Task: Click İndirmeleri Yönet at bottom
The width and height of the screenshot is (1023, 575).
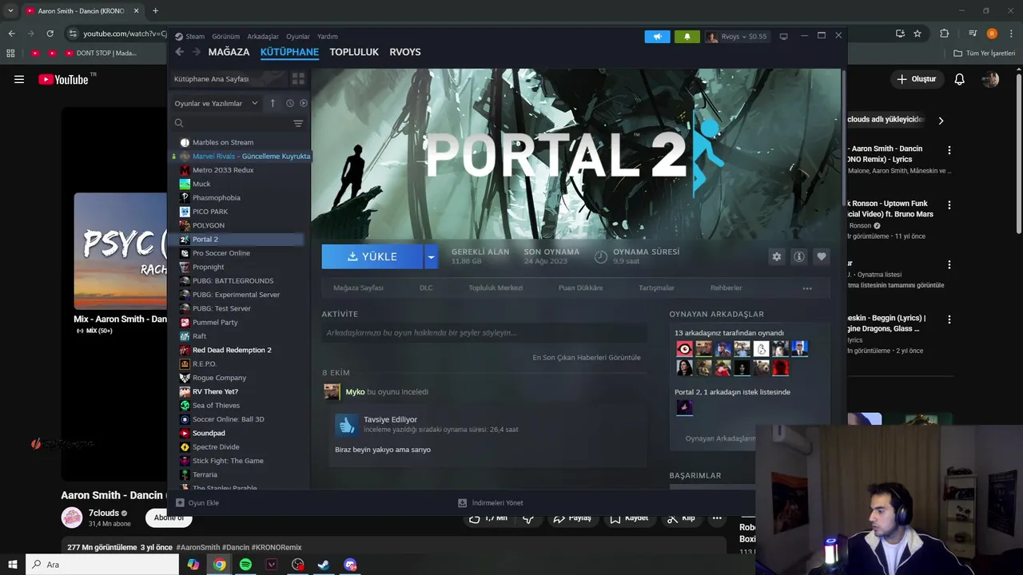Action: coord(491,503)
